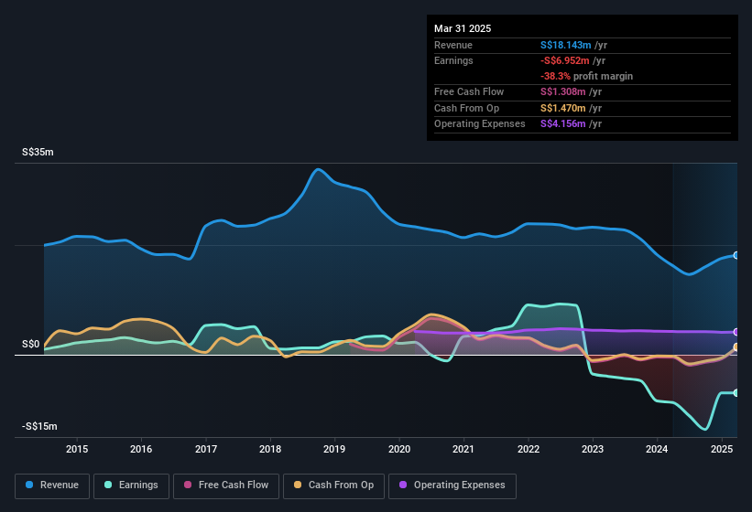Image resolution: width=752 pixels, height=512 pixels.
Task: Select the Revenue endpoint marker on chart
Action: (x=736, y=255)
